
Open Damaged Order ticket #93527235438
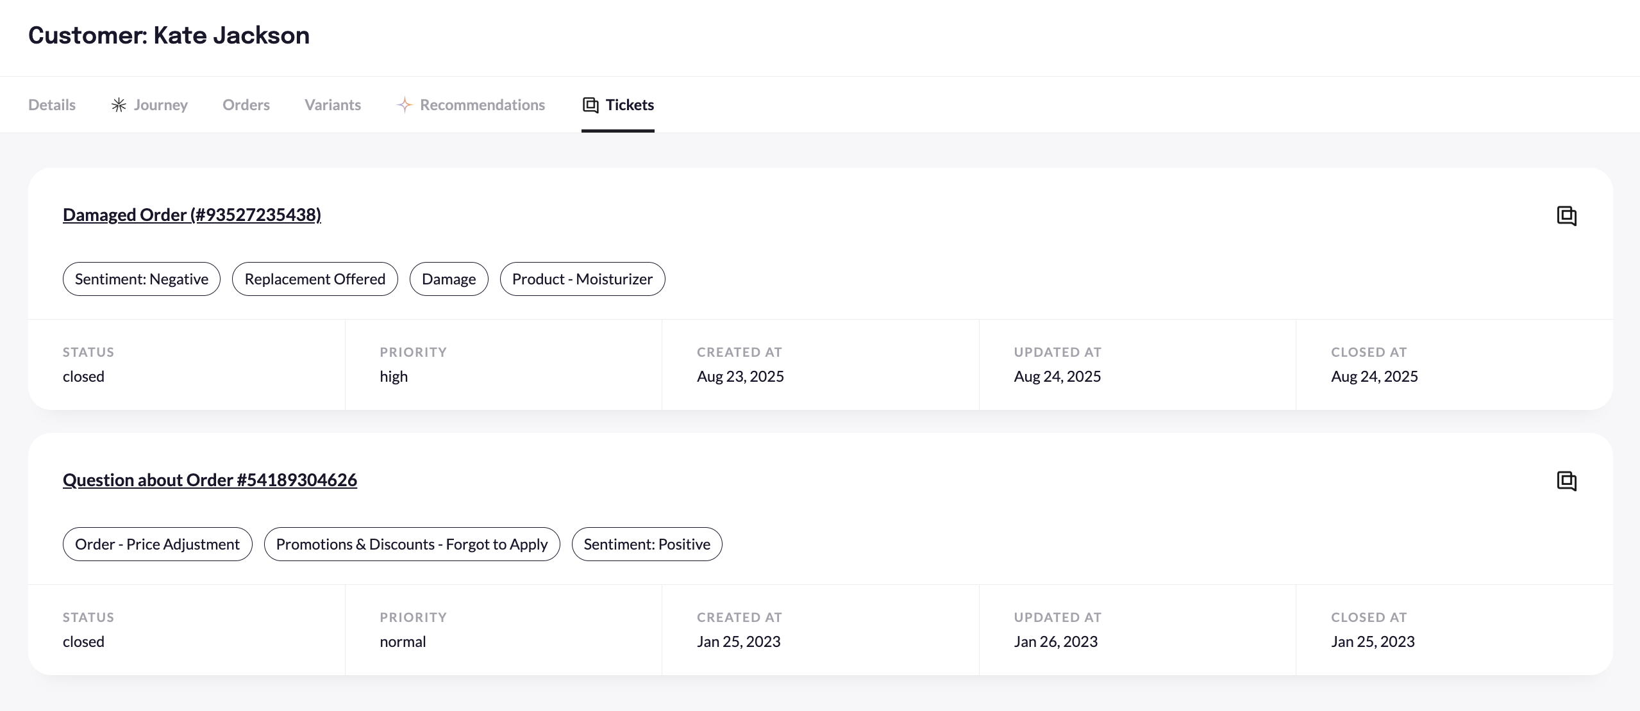click(x=191, y=215)
